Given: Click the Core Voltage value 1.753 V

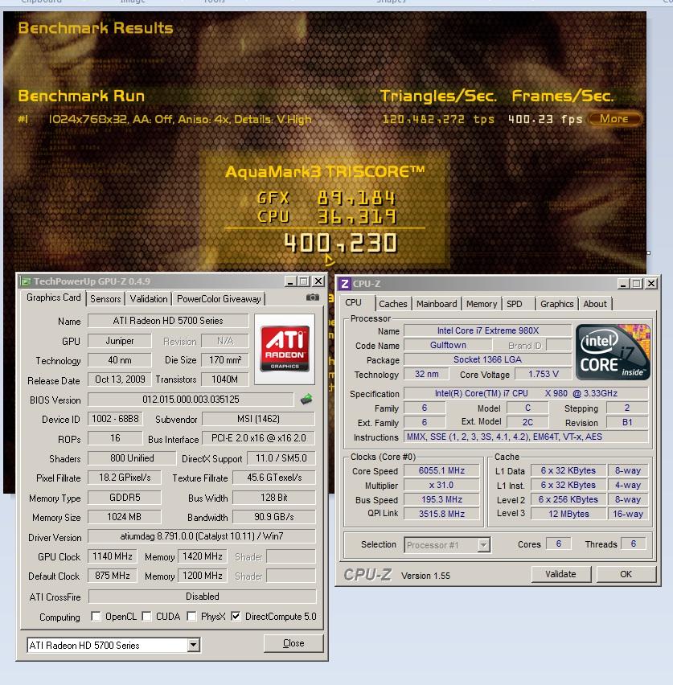Looking at the screenshot, I should [544, 374].
